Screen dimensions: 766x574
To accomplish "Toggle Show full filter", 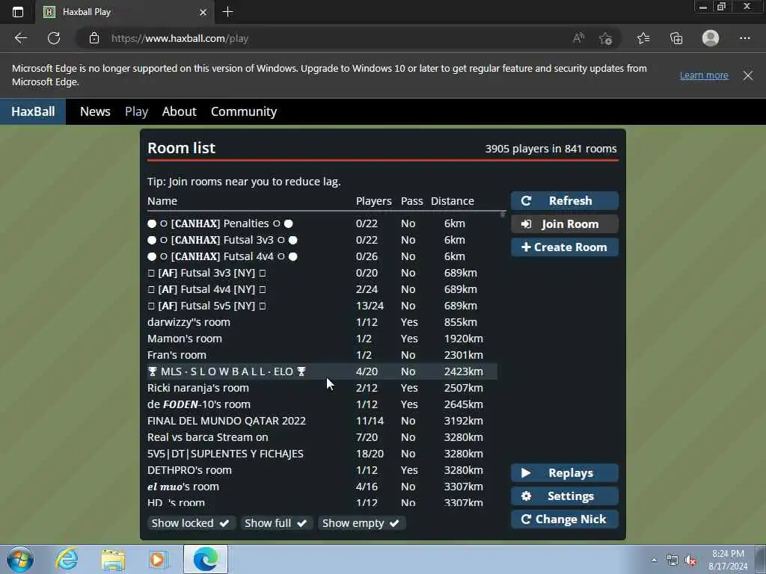I will [x=277, y=523].
